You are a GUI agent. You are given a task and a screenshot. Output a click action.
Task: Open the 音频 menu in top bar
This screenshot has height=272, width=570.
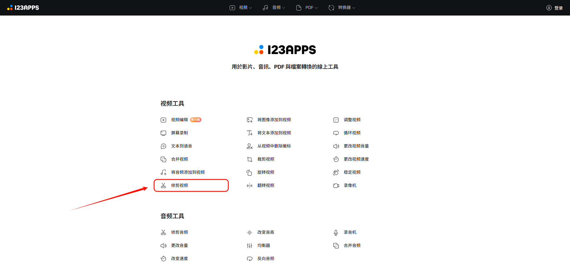274,8
